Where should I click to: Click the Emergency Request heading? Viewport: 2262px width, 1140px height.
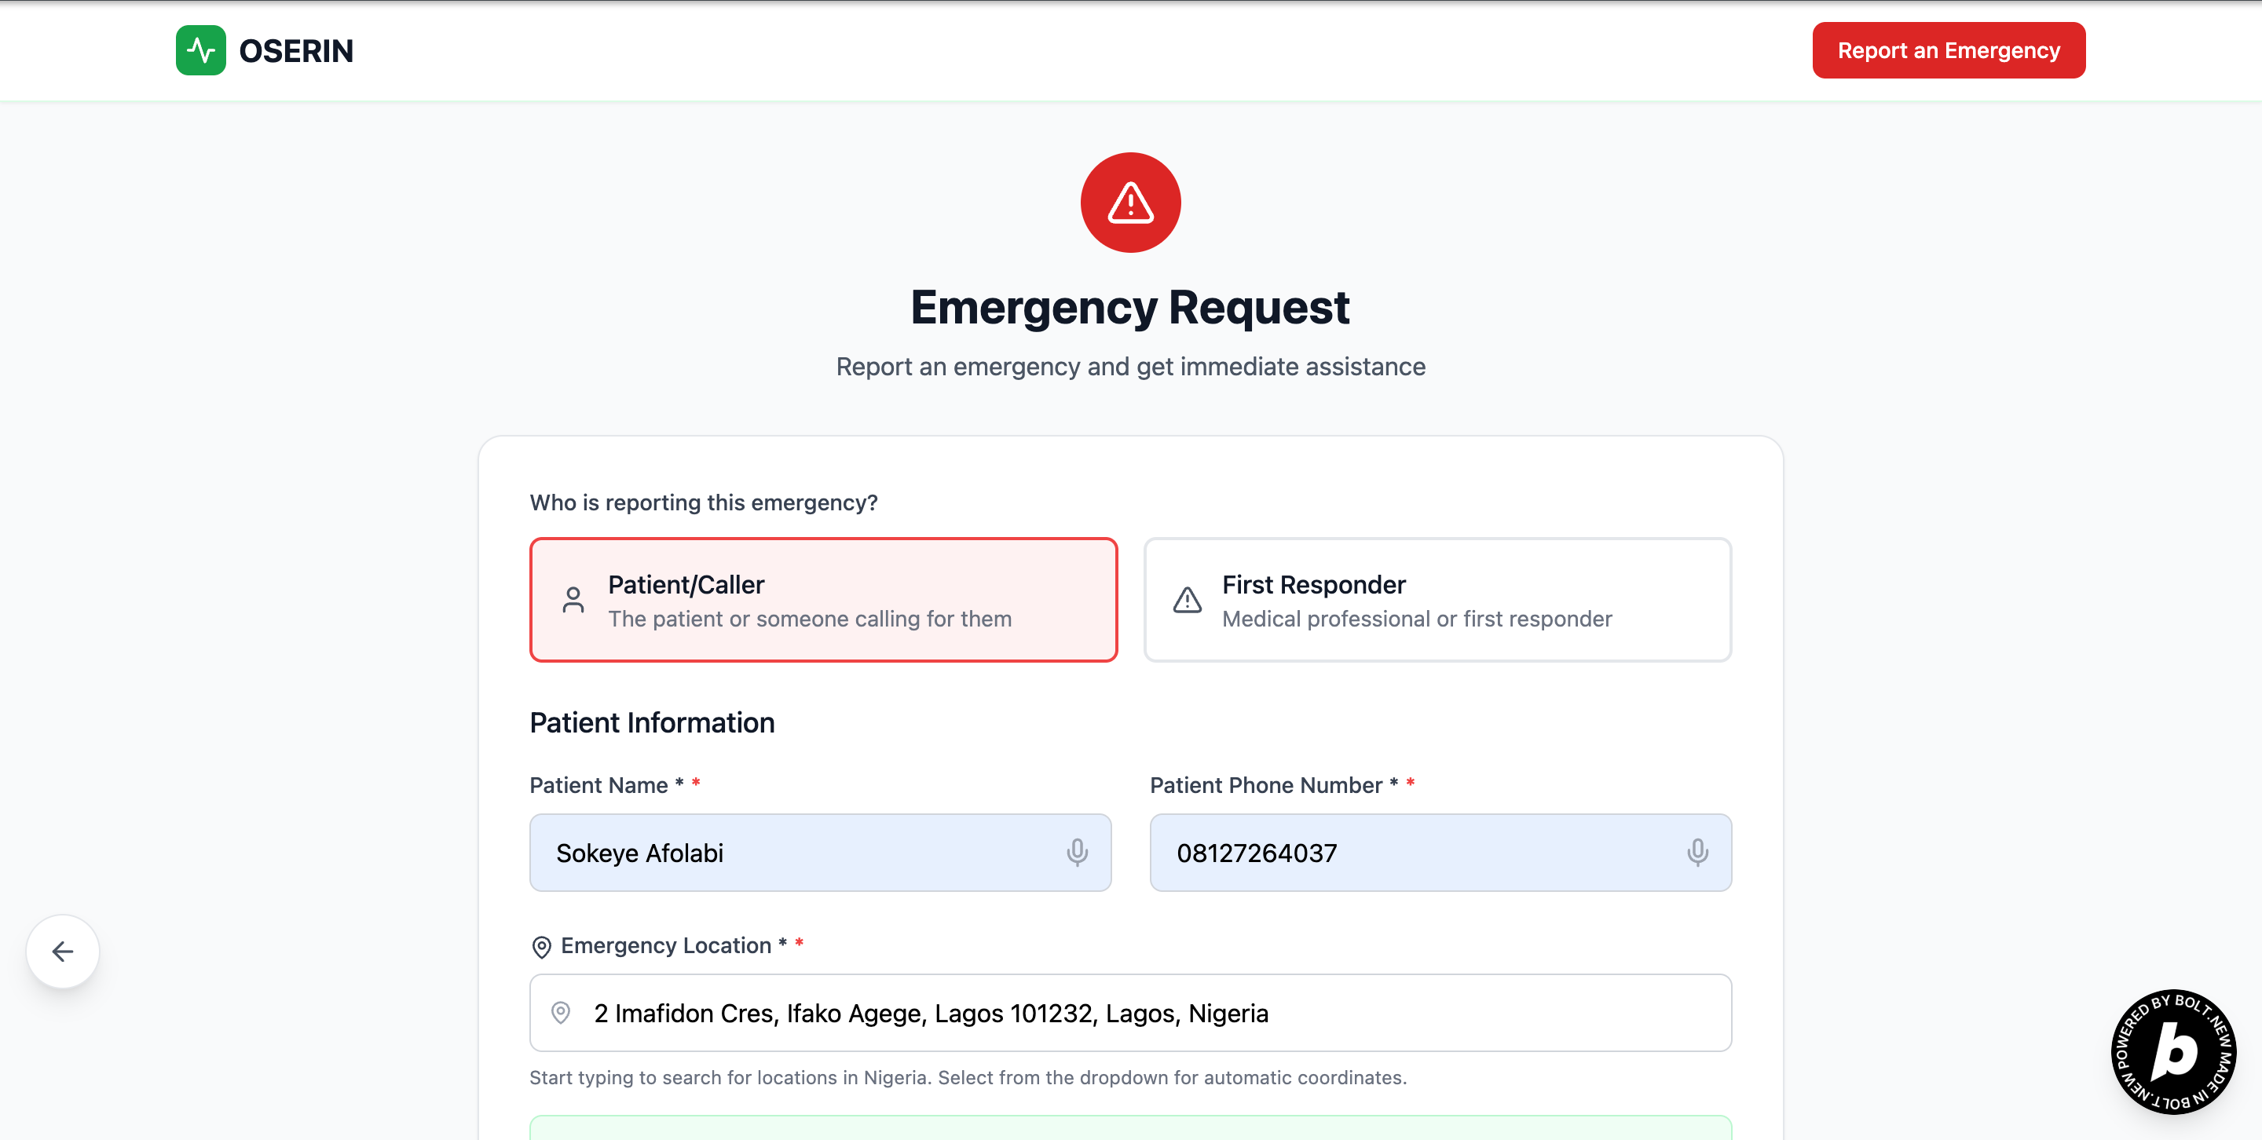(1129, 307)
